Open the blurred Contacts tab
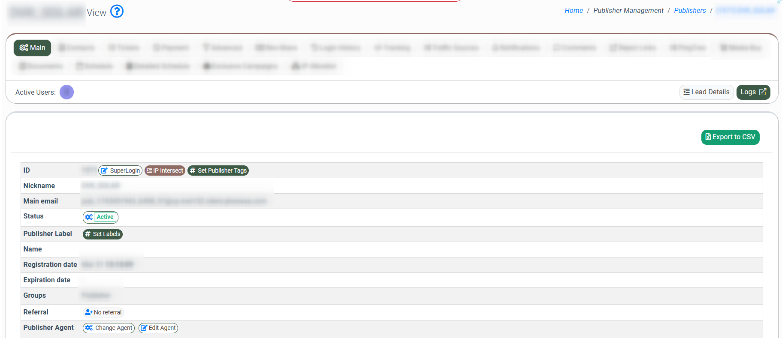Image resolution: width=782 pixels, height=338 pixels. tap(76, 48)
